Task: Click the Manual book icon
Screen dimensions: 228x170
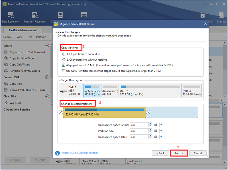Action: (221, 15)
